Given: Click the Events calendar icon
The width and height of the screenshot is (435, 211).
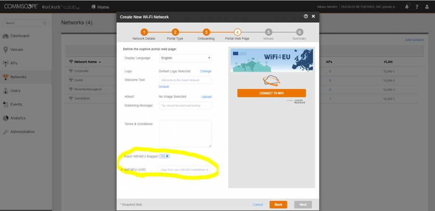Looking at the screenshot, I should [6, 104].
